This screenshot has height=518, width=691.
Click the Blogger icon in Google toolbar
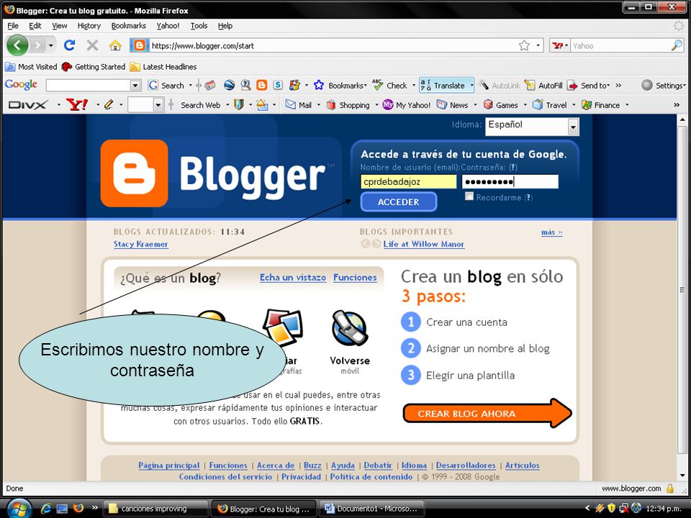(262, 85)
